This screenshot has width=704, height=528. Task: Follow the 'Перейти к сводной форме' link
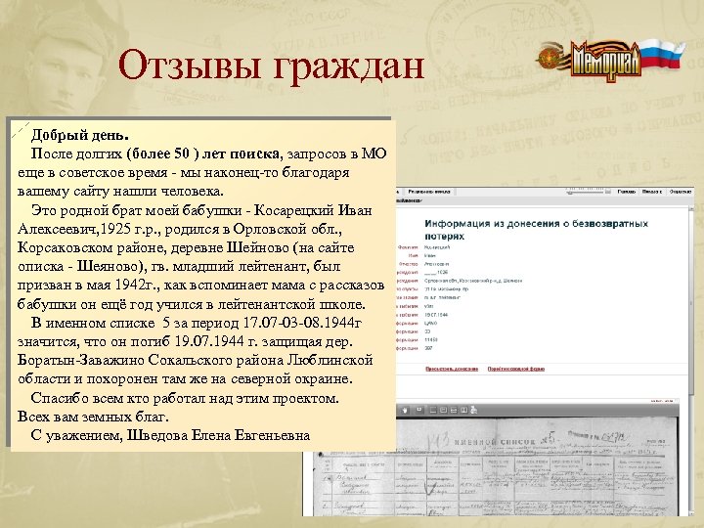tap(516, 369)
